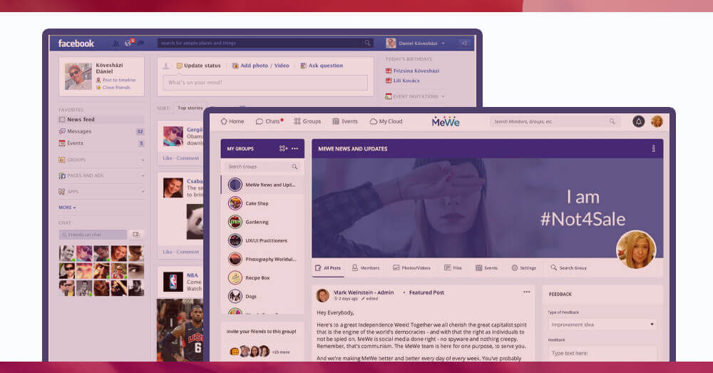
Task: Go to Home in MeWe navigation
Action: (x=232, y=121)
